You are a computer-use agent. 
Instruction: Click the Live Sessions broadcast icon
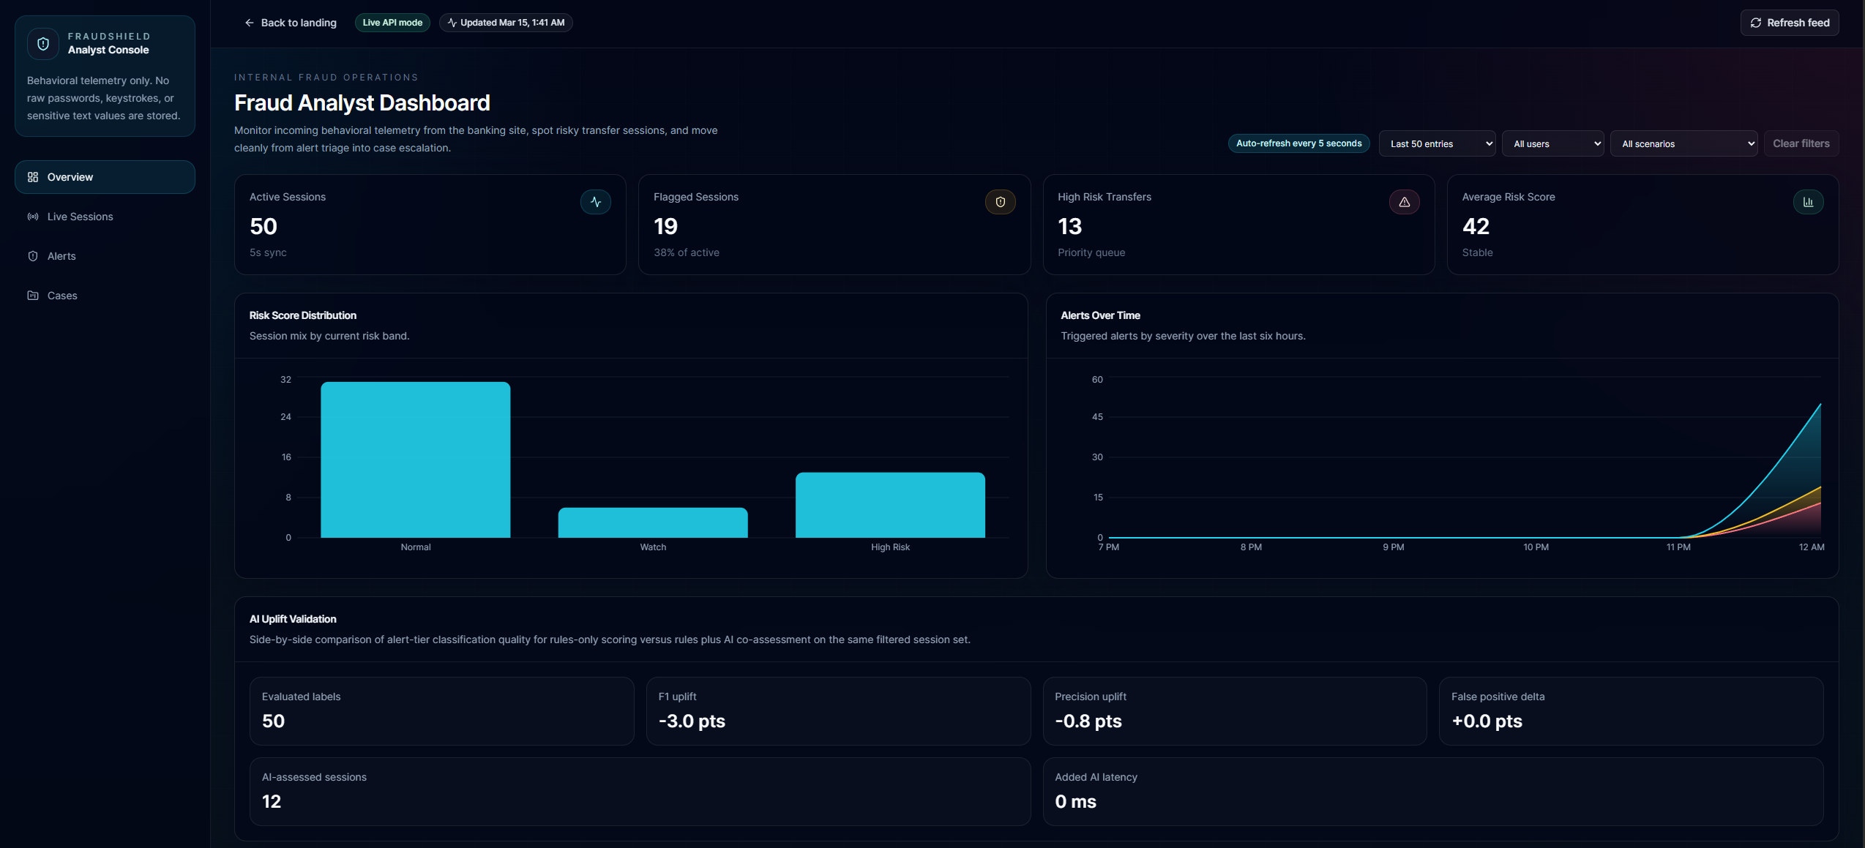tap(33, 217)
